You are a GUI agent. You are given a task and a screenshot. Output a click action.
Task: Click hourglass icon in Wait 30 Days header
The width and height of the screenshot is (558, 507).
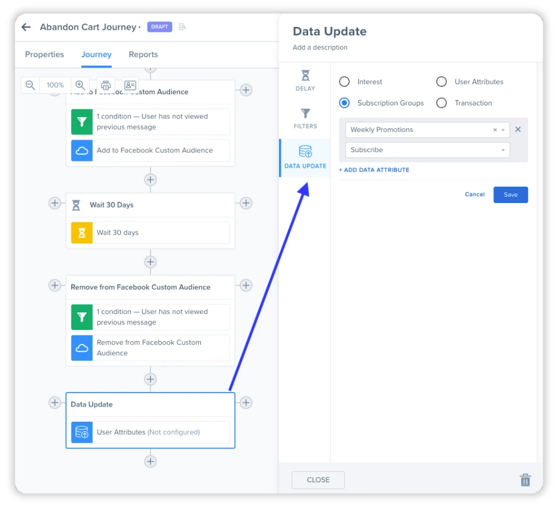click(76, 205)
